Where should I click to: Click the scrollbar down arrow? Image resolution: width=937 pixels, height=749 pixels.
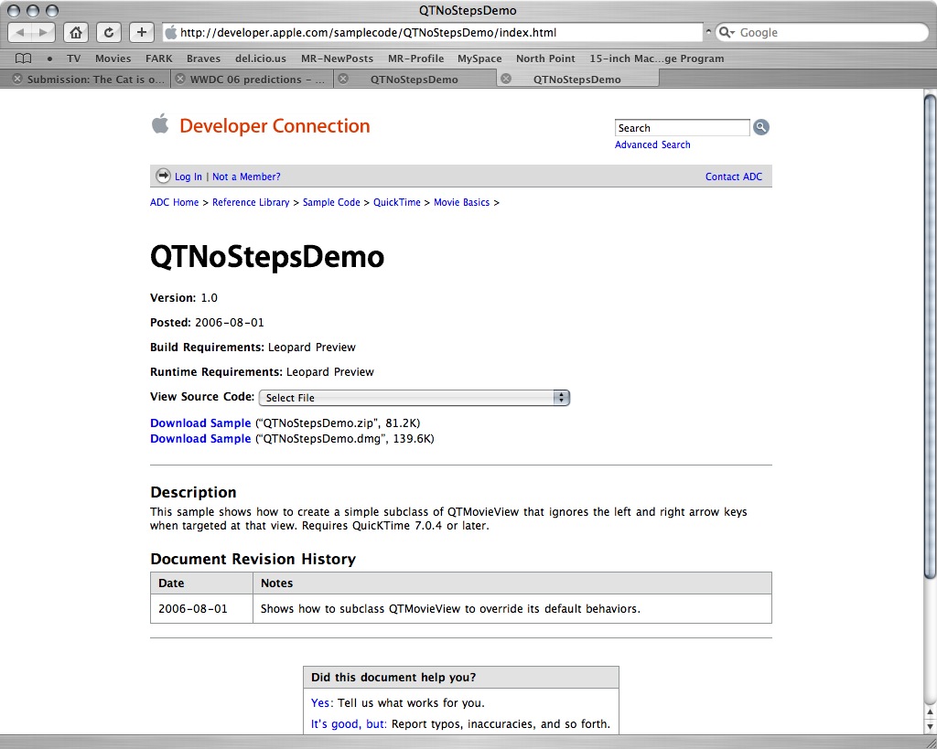[x=930, y=727]
